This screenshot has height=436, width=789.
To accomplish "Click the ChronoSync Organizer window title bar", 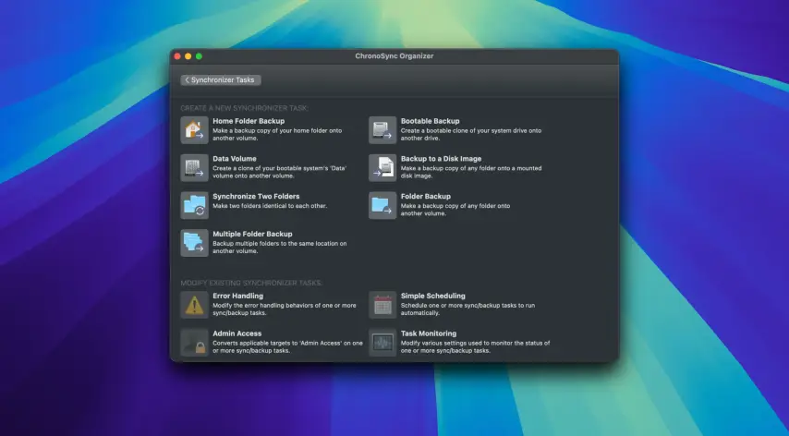I will [x=394, y=56].
